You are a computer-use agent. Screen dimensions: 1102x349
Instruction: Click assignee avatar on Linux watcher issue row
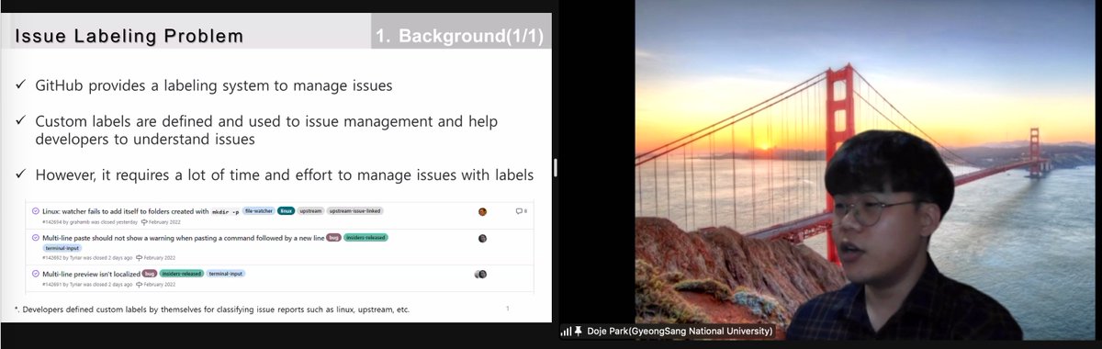pyautogui.click(x=482, y=212)
